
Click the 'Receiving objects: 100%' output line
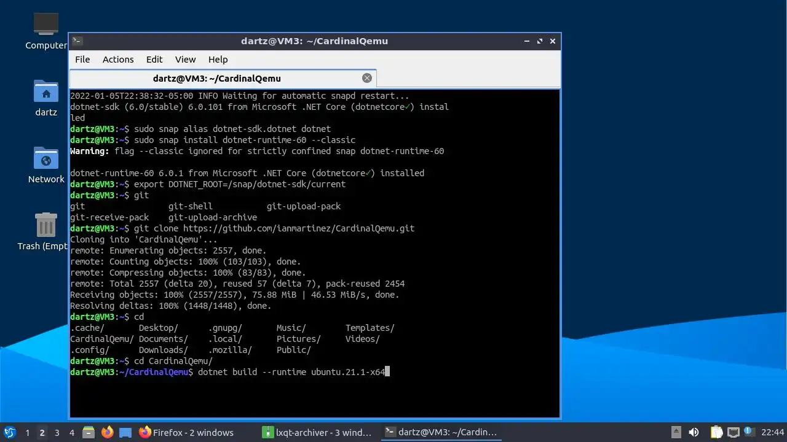pyautogui.click(x=235, y=295)
